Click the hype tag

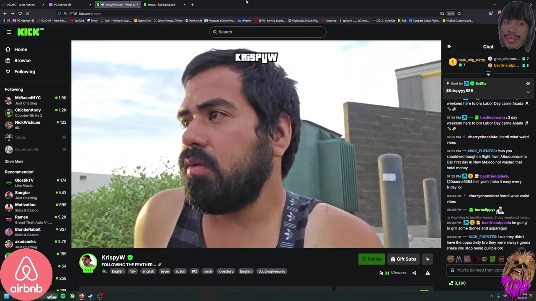165,271
